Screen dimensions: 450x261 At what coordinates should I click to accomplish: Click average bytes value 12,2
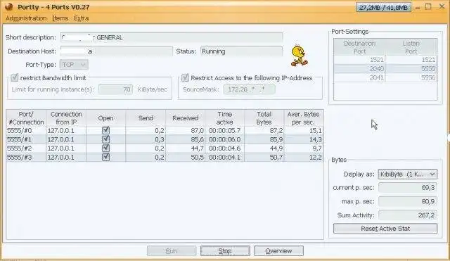tap(304, 158)
